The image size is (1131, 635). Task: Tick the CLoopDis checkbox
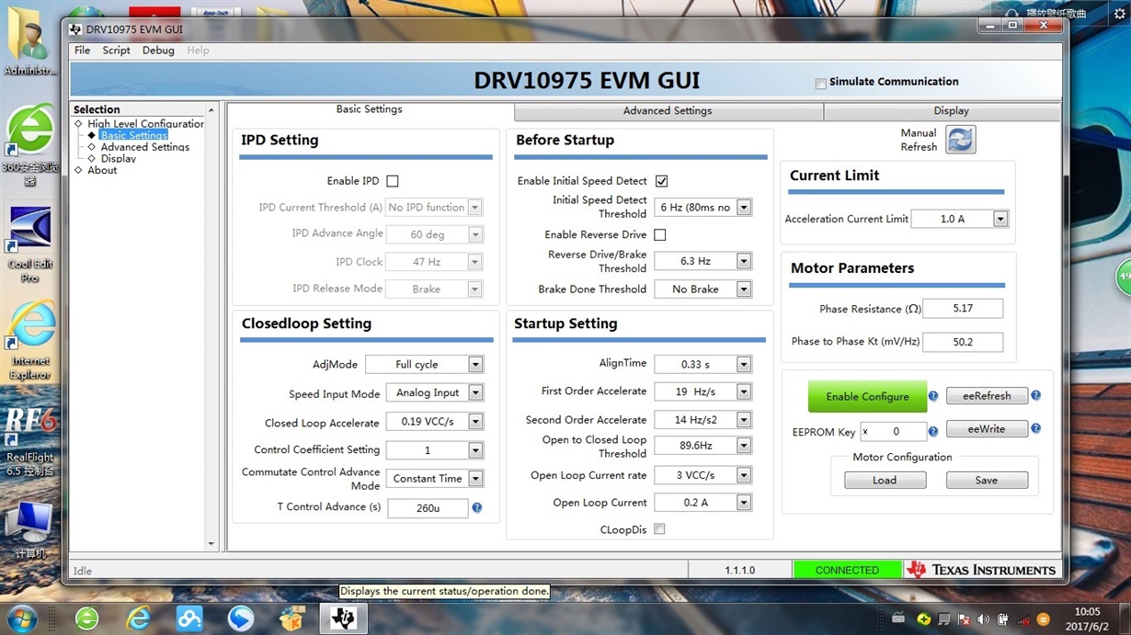tap(659, 529)
